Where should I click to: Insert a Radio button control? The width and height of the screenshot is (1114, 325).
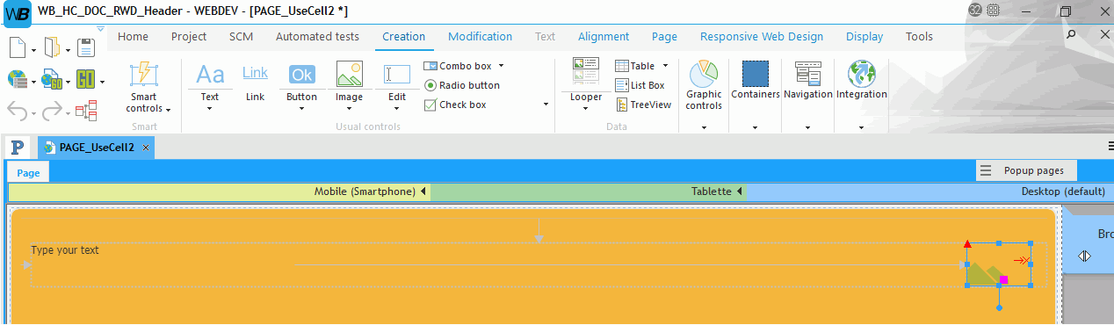(462, 85)
